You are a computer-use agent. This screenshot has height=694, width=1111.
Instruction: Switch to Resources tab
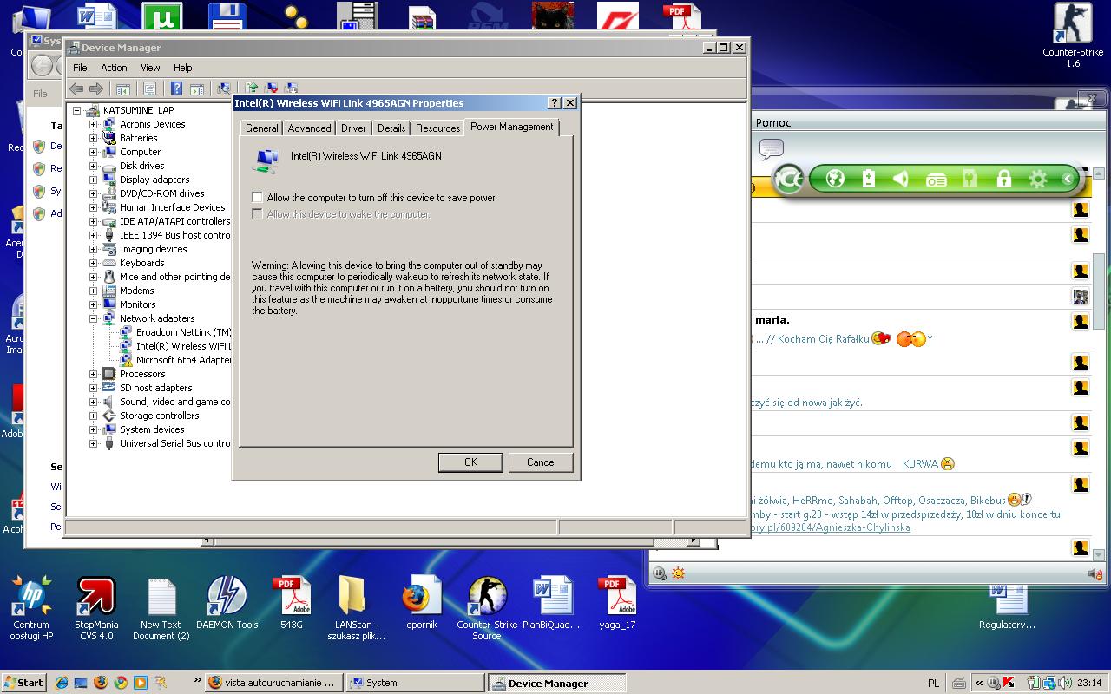click(437, 128)
